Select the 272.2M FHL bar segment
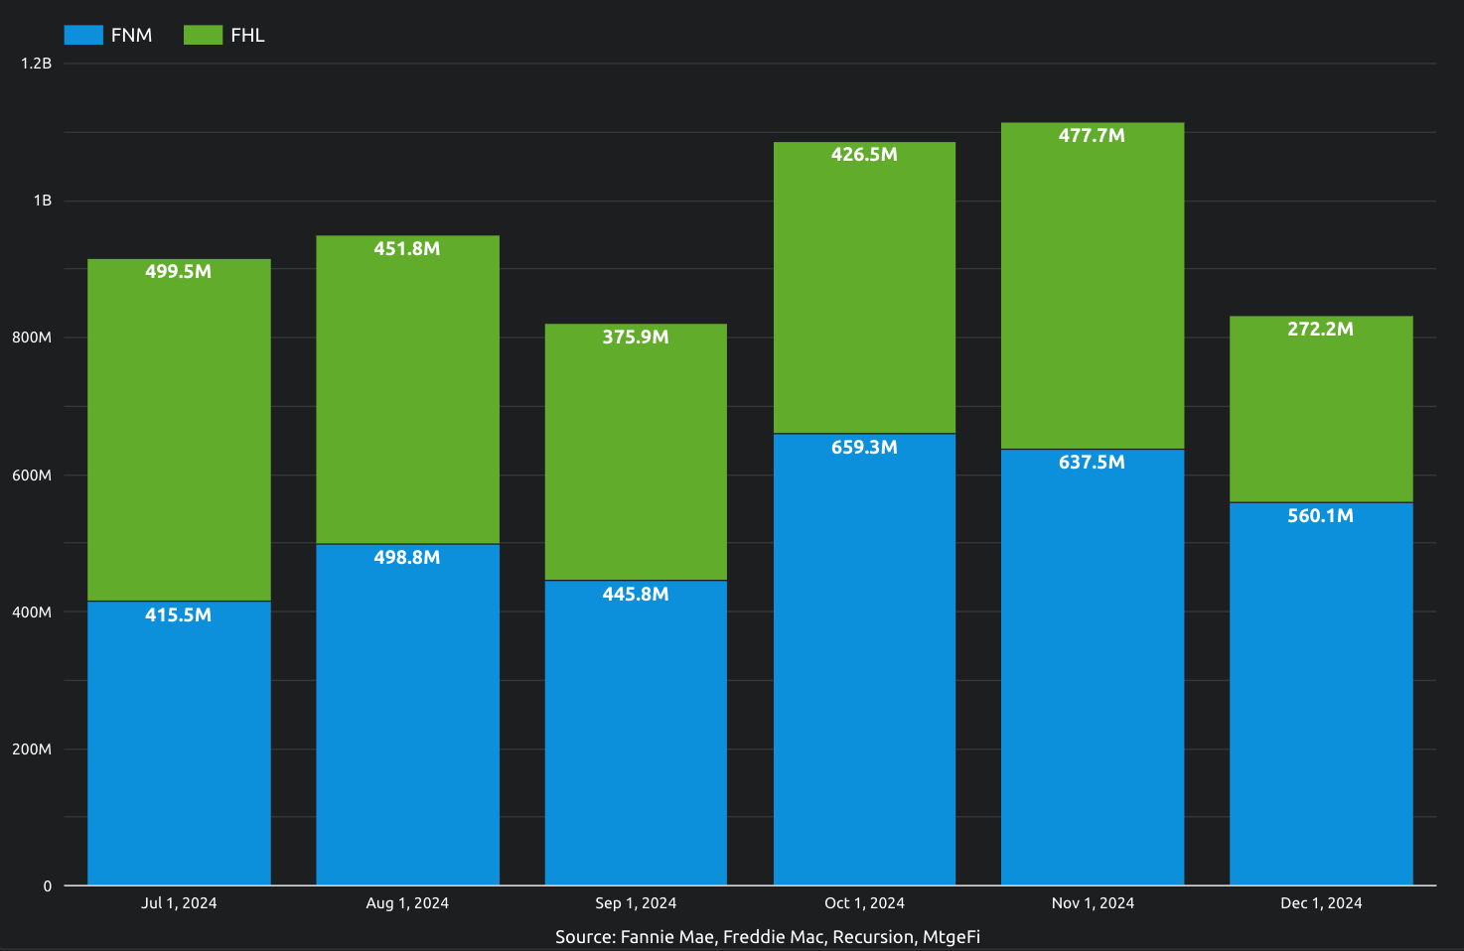 1321,409
